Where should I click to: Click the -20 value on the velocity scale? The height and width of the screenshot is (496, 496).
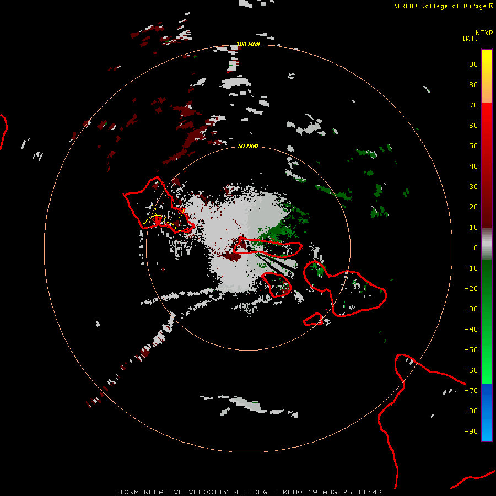471,288
